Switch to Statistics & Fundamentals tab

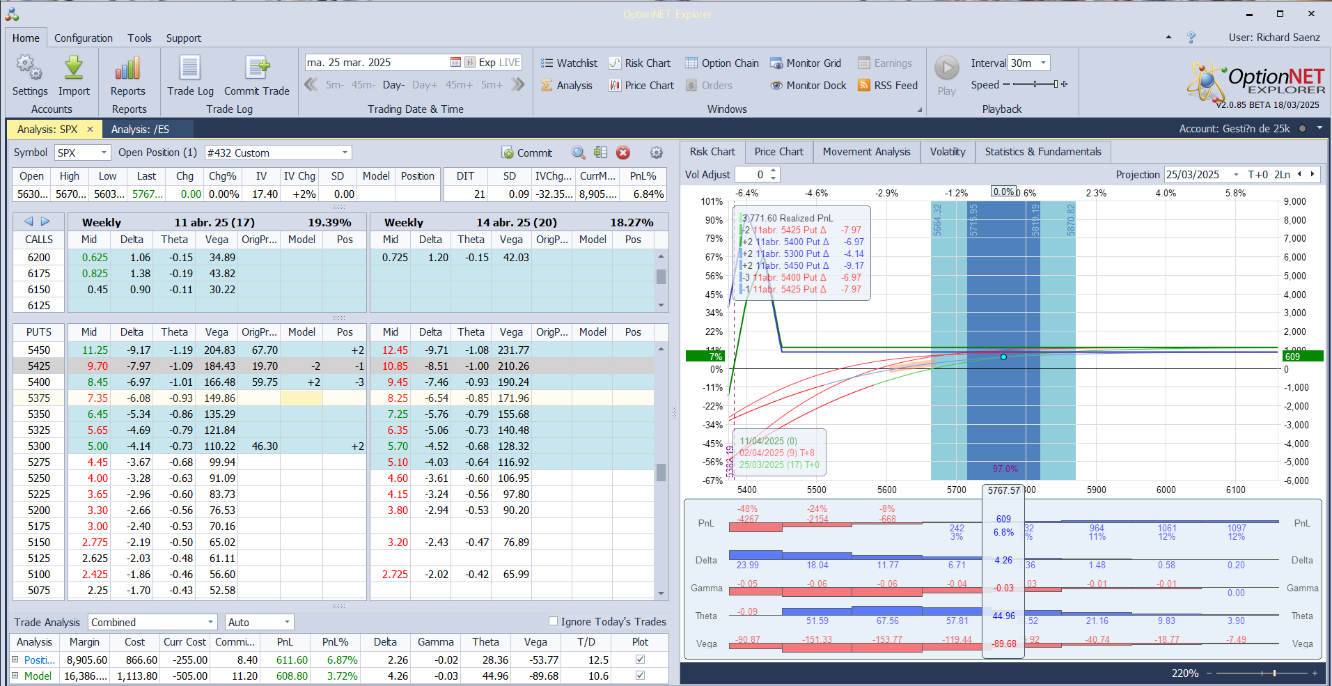[x=1043, y=152]
